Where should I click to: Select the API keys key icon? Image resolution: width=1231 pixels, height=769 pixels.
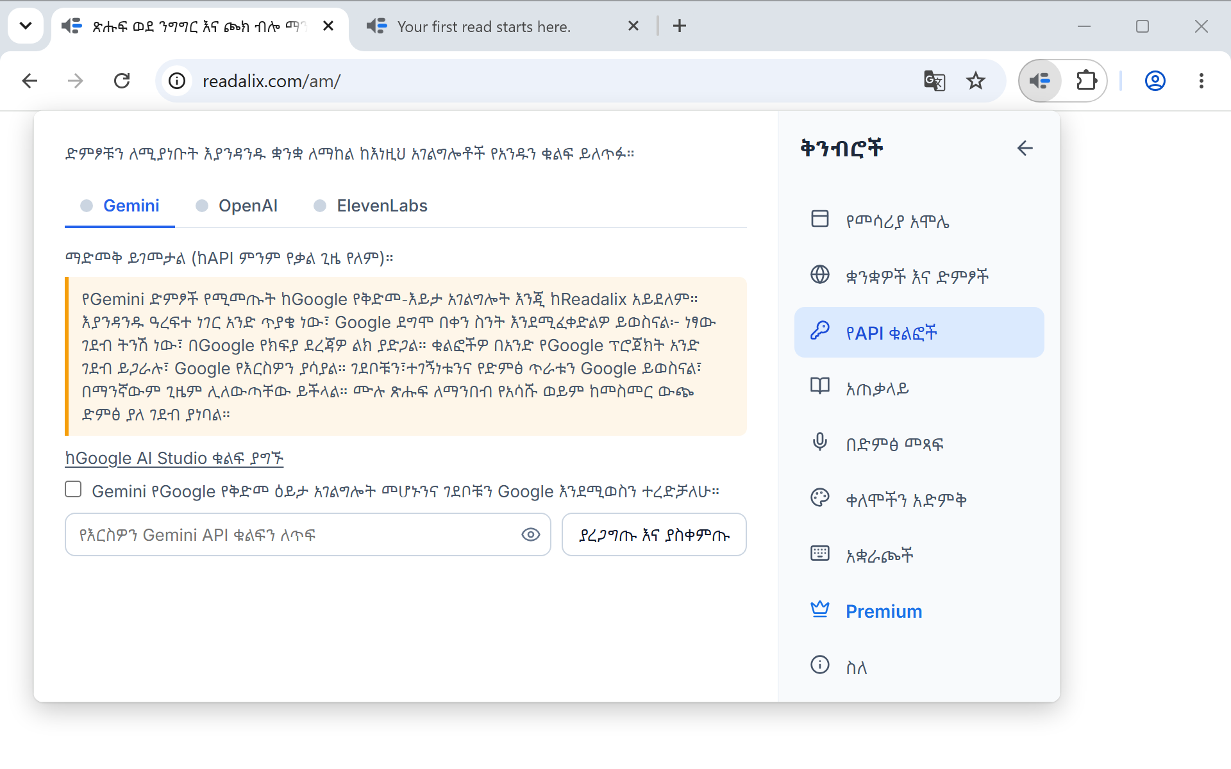(819, 331)
